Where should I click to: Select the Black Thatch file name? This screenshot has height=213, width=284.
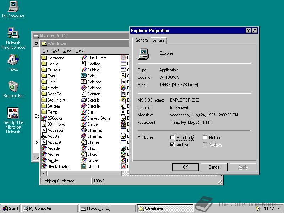coord(59,166)
